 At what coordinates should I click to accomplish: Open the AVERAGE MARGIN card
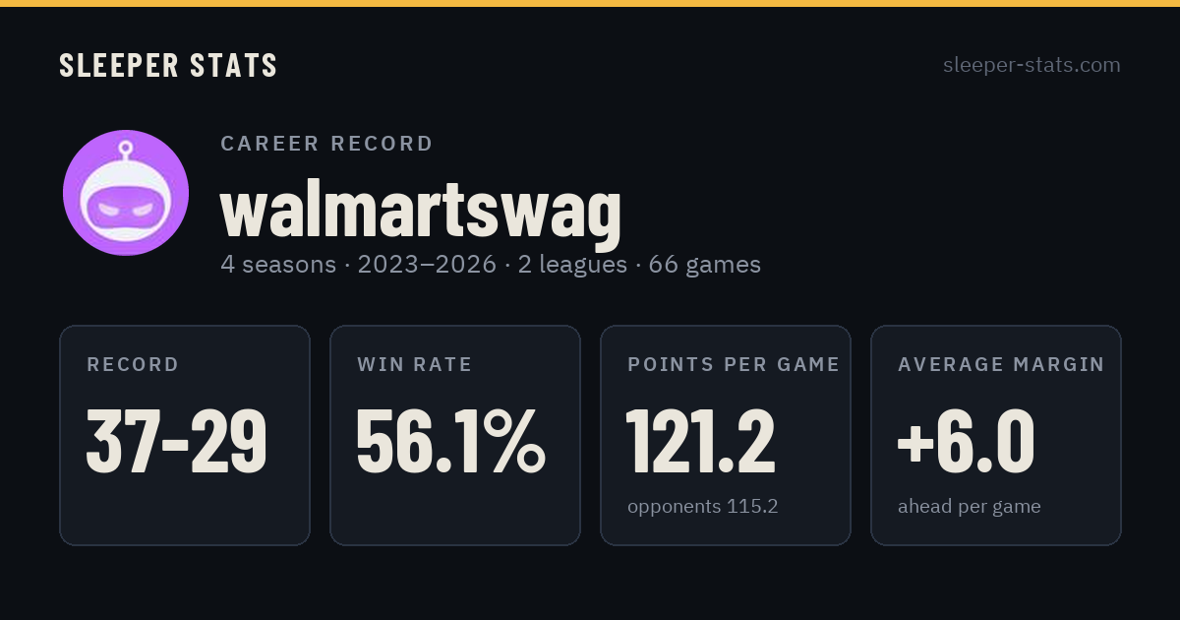[996, 435]
